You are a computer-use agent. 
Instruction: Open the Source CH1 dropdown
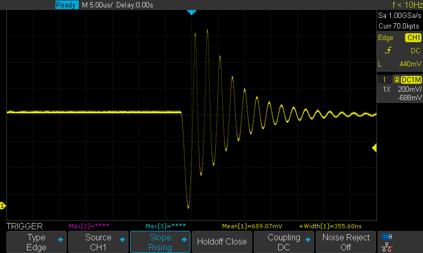(x=98, y=242)
